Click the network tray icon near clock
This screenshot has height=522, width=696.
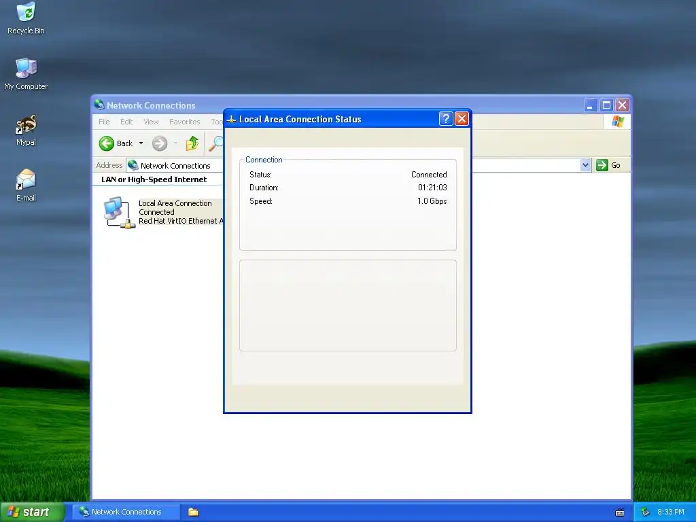coord(645,512)
